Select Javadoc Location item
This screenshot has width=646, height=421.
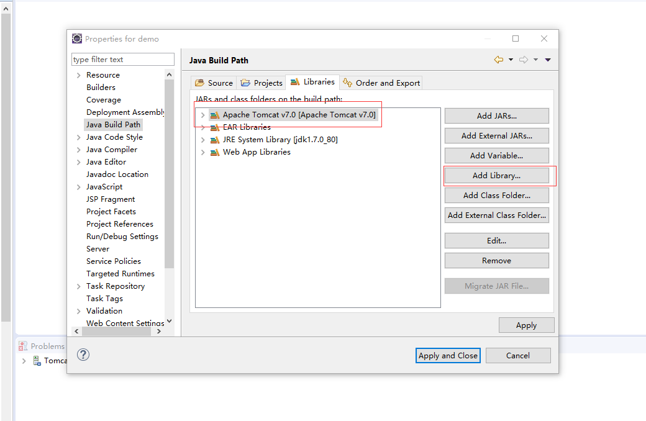(x=117, y=174)
